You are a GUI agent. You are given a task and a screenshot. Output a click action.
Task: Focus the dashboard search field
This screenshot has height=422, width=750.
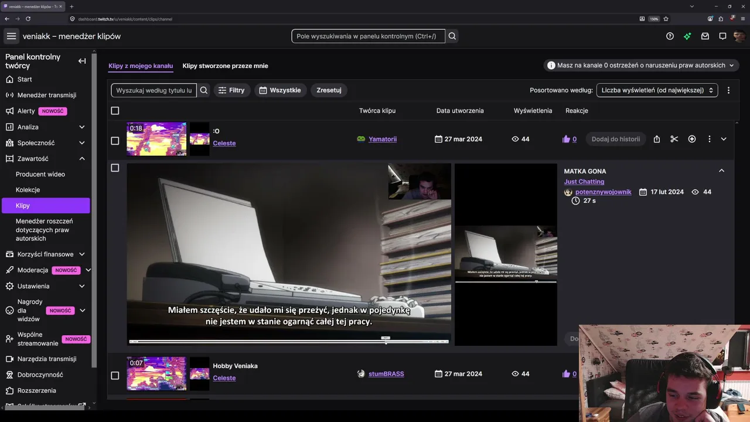pos(368,36)
